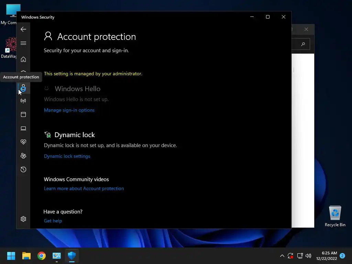Open Dynamic lock settings link
Screen dimensions: 352x264
coord(67,156)
